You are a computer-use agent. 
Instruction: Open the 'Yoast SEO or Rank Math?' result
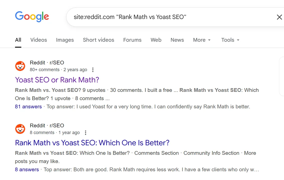tap(57, 80)
